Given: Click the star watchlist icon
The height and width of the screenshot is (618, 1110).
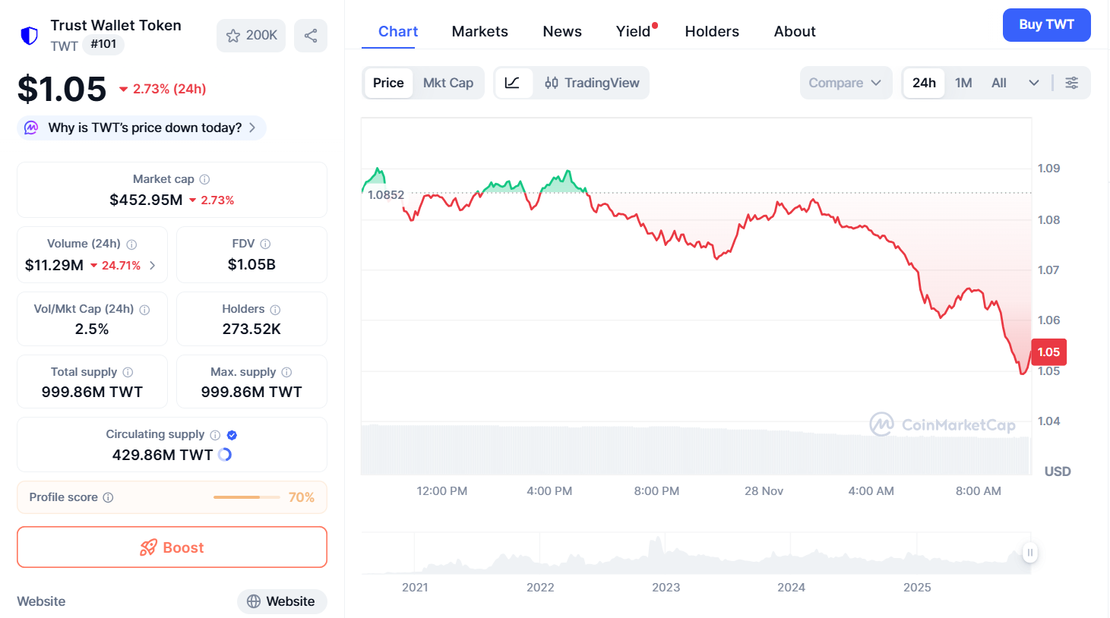Looking at the screenshot, I should (233, 35).
